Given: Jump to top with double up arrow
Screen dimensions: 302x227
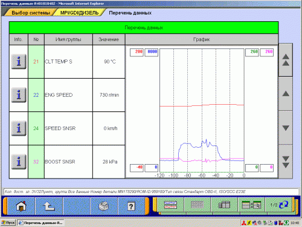Looking at the screenshot, I should [286, 60].
